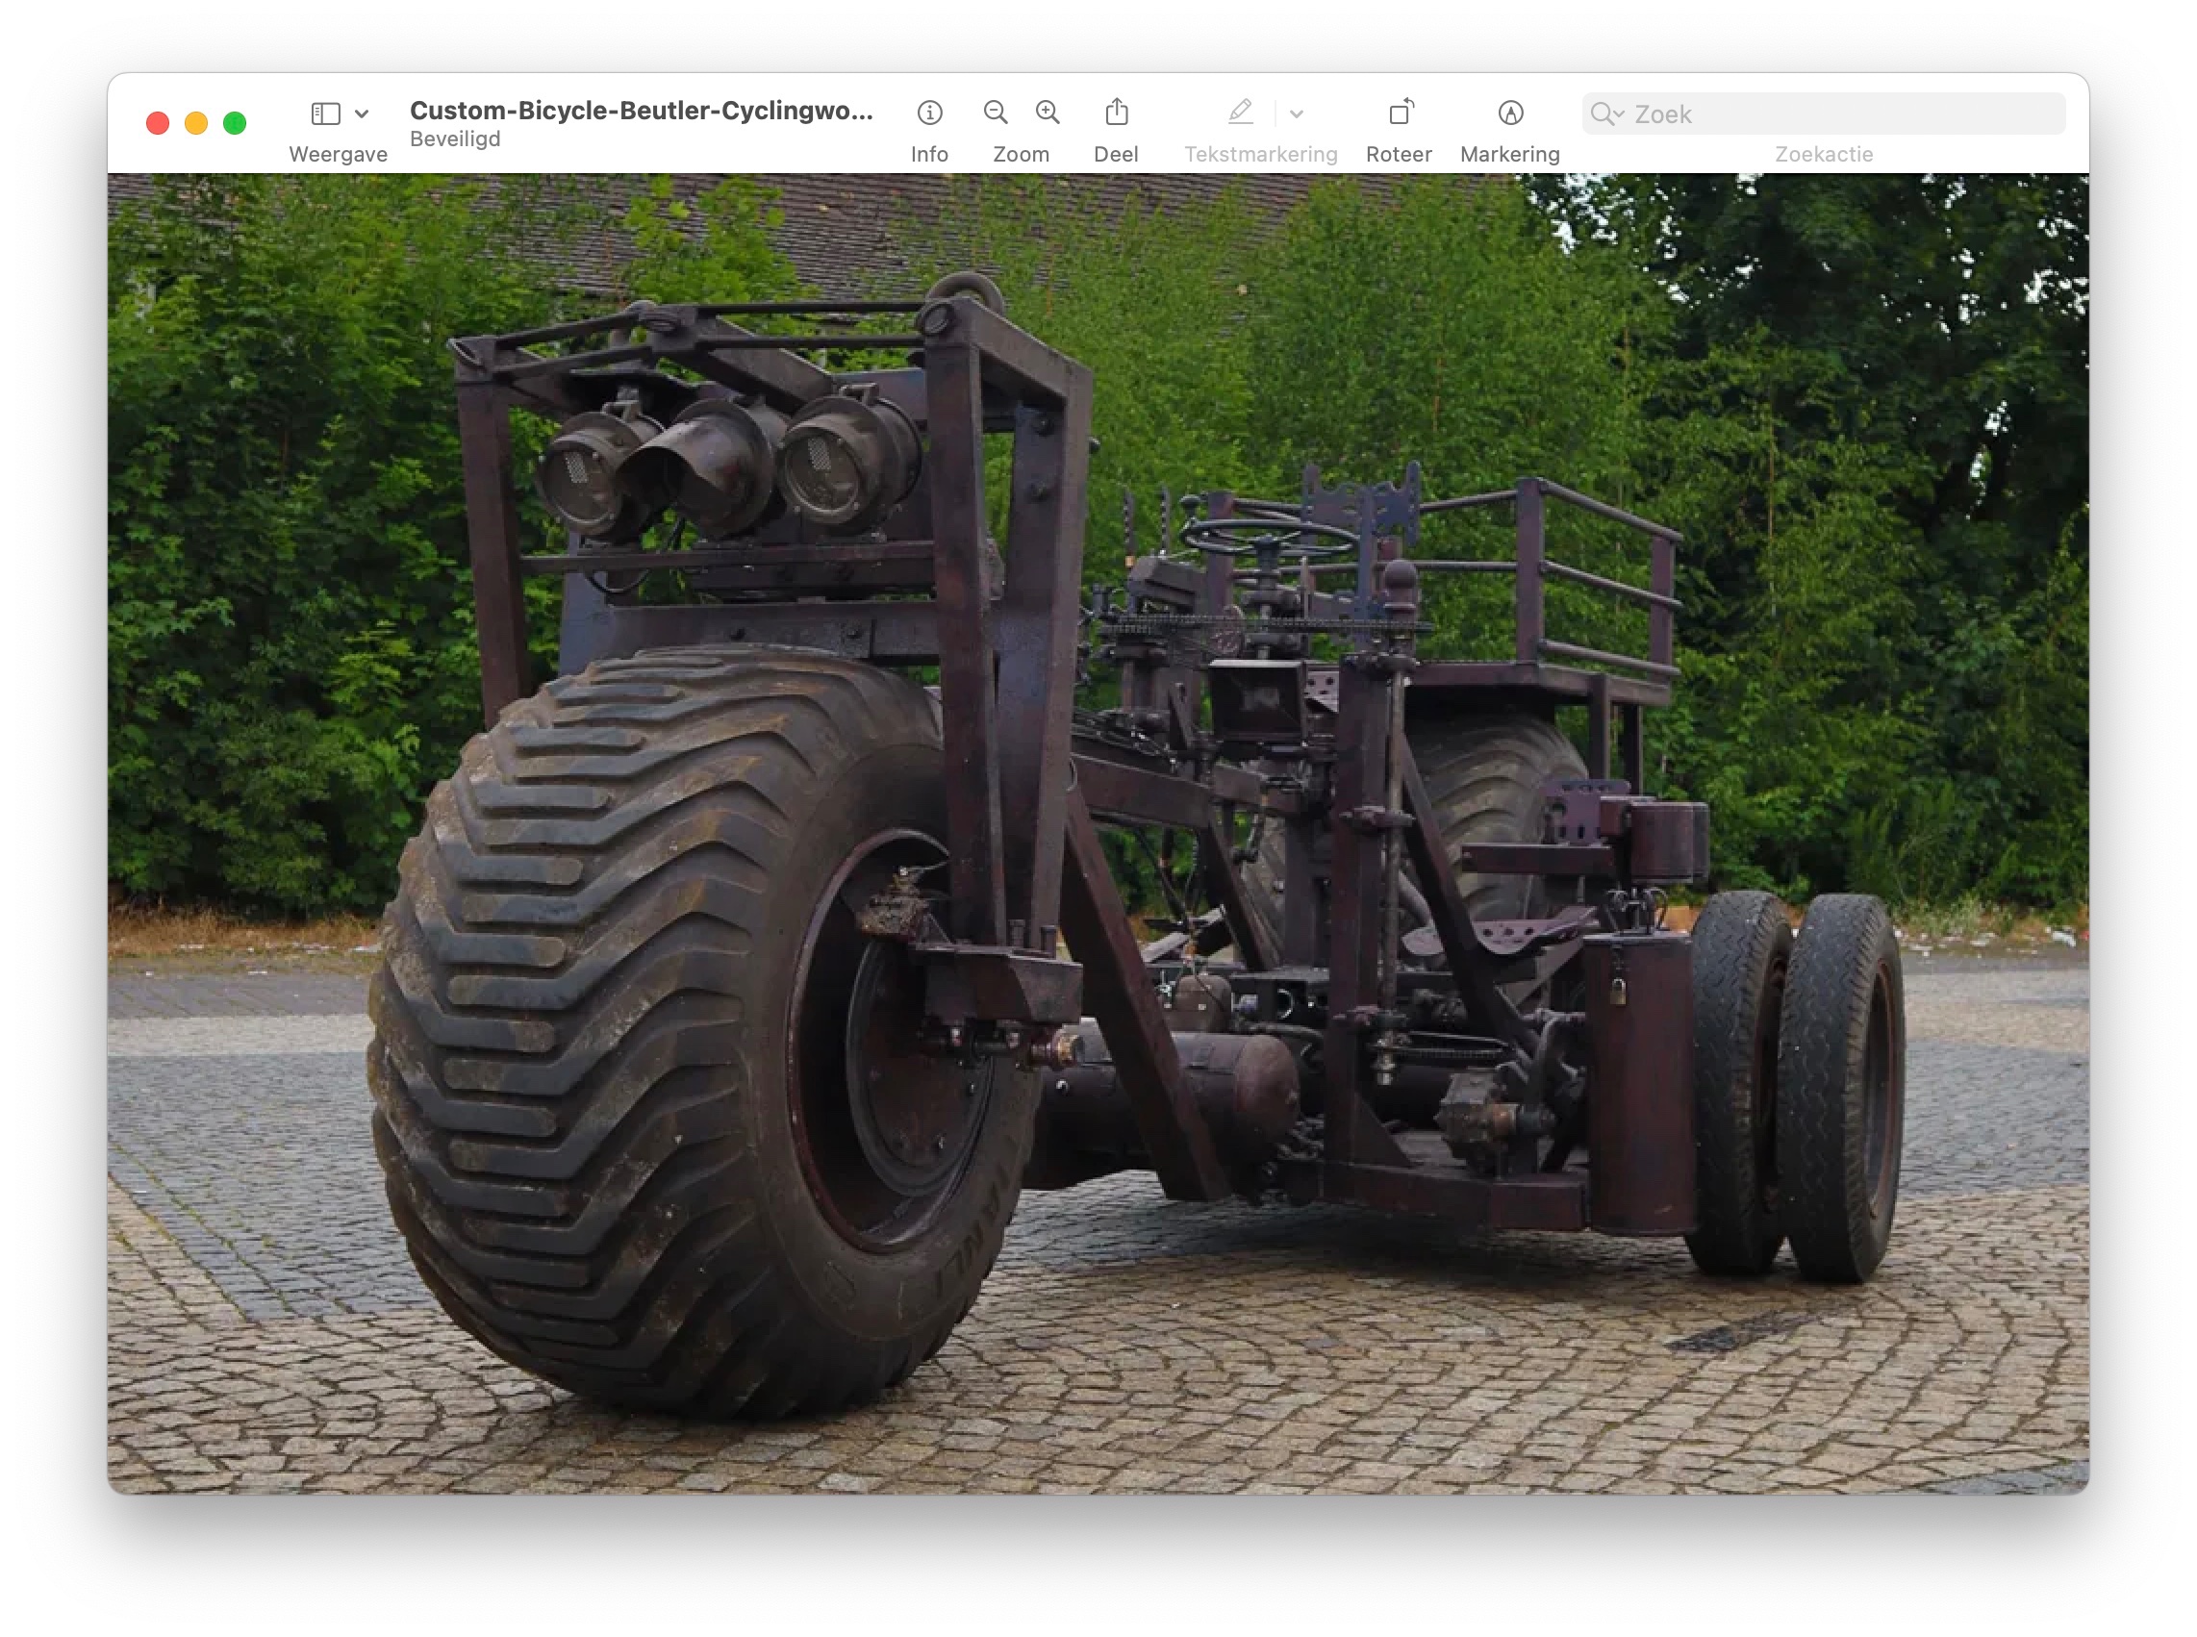Viewport: 2197px width, 1637px height.
Task: Toggle the Weergave sidebar view icon
Action: [325, 113]
